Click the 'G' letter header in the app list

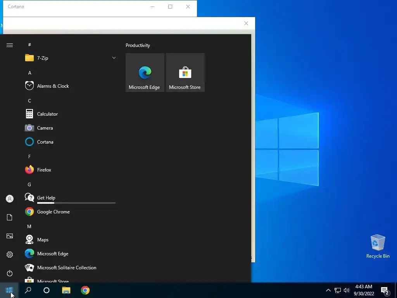pos(29,184)
